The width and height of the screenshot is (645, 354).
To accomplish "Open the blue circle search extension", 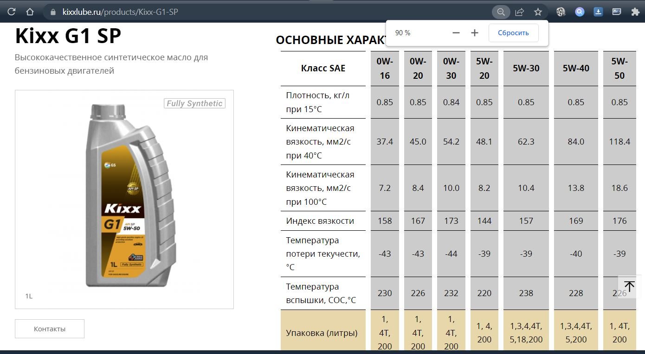I will tap(580, 12).
